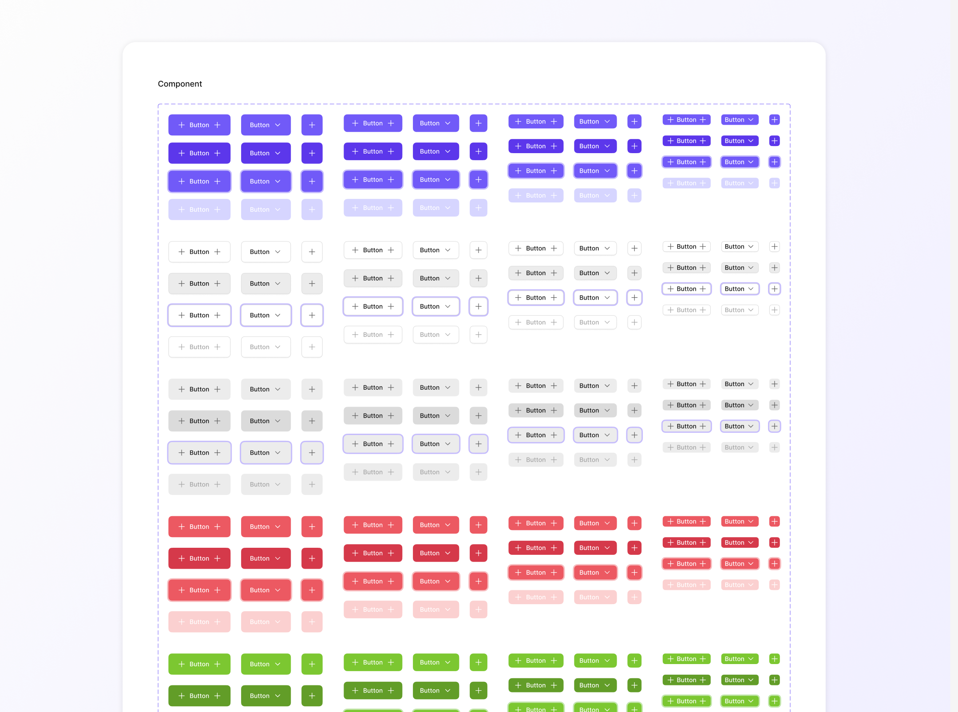958x712 pixels.
Task: Expand the largest dark red Button chevron dropdown
Action: [265, 558]
